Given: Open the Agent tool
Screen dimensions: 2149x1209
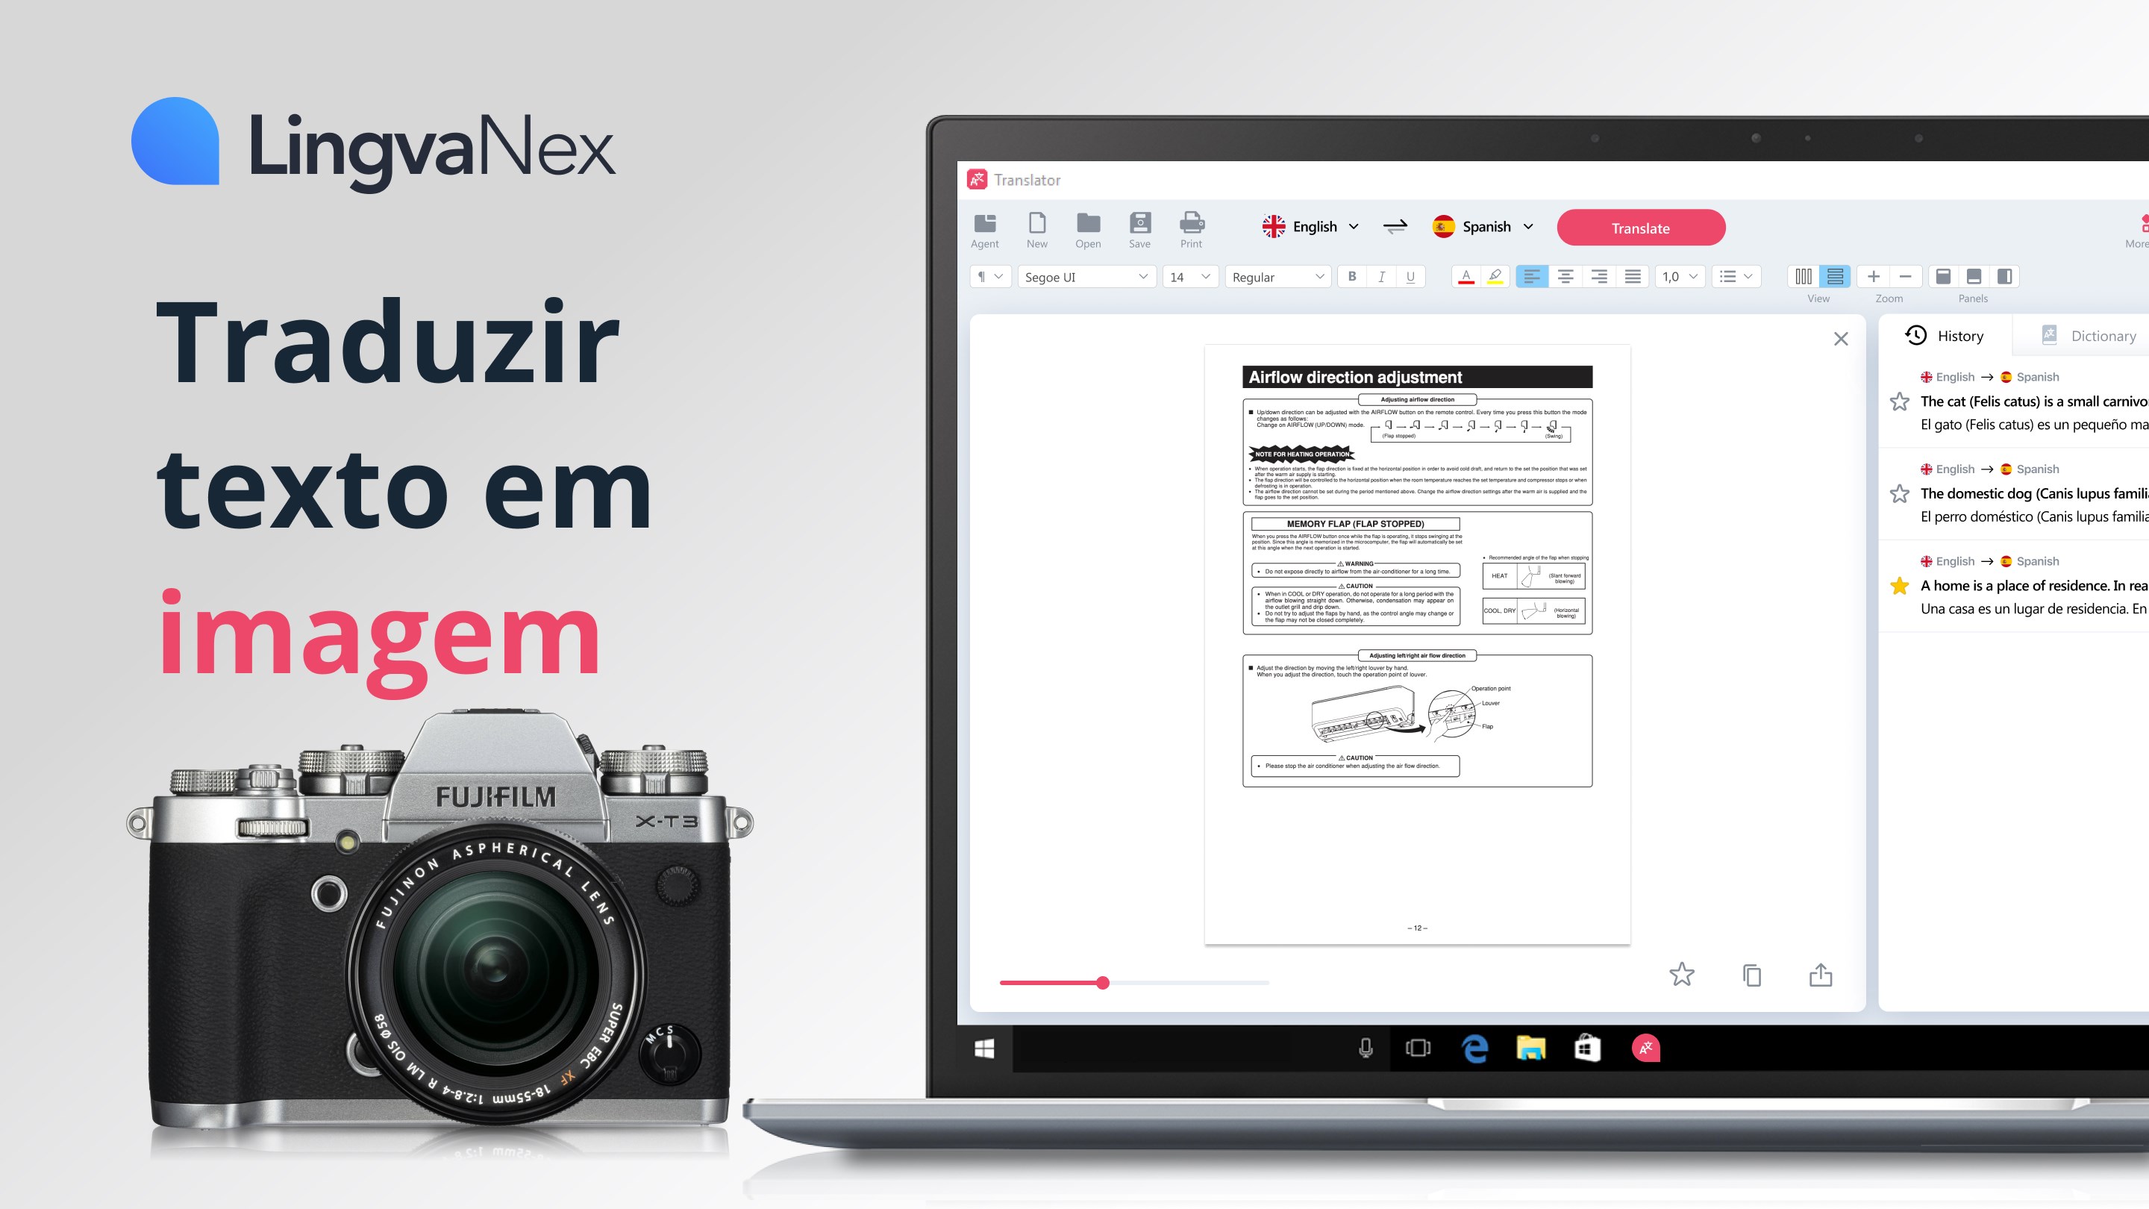Looking at the screenshot, I should (981, 226).
